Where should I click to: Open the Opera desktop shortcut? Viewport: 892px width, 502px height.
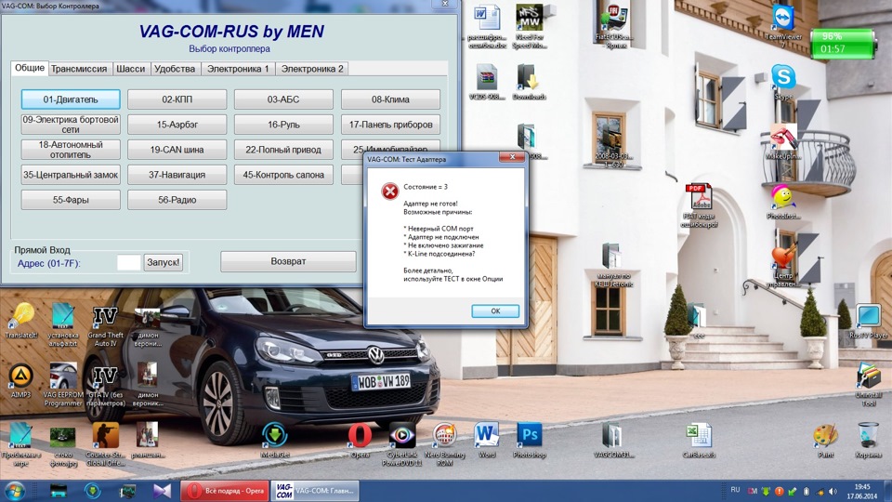[360, 441]
